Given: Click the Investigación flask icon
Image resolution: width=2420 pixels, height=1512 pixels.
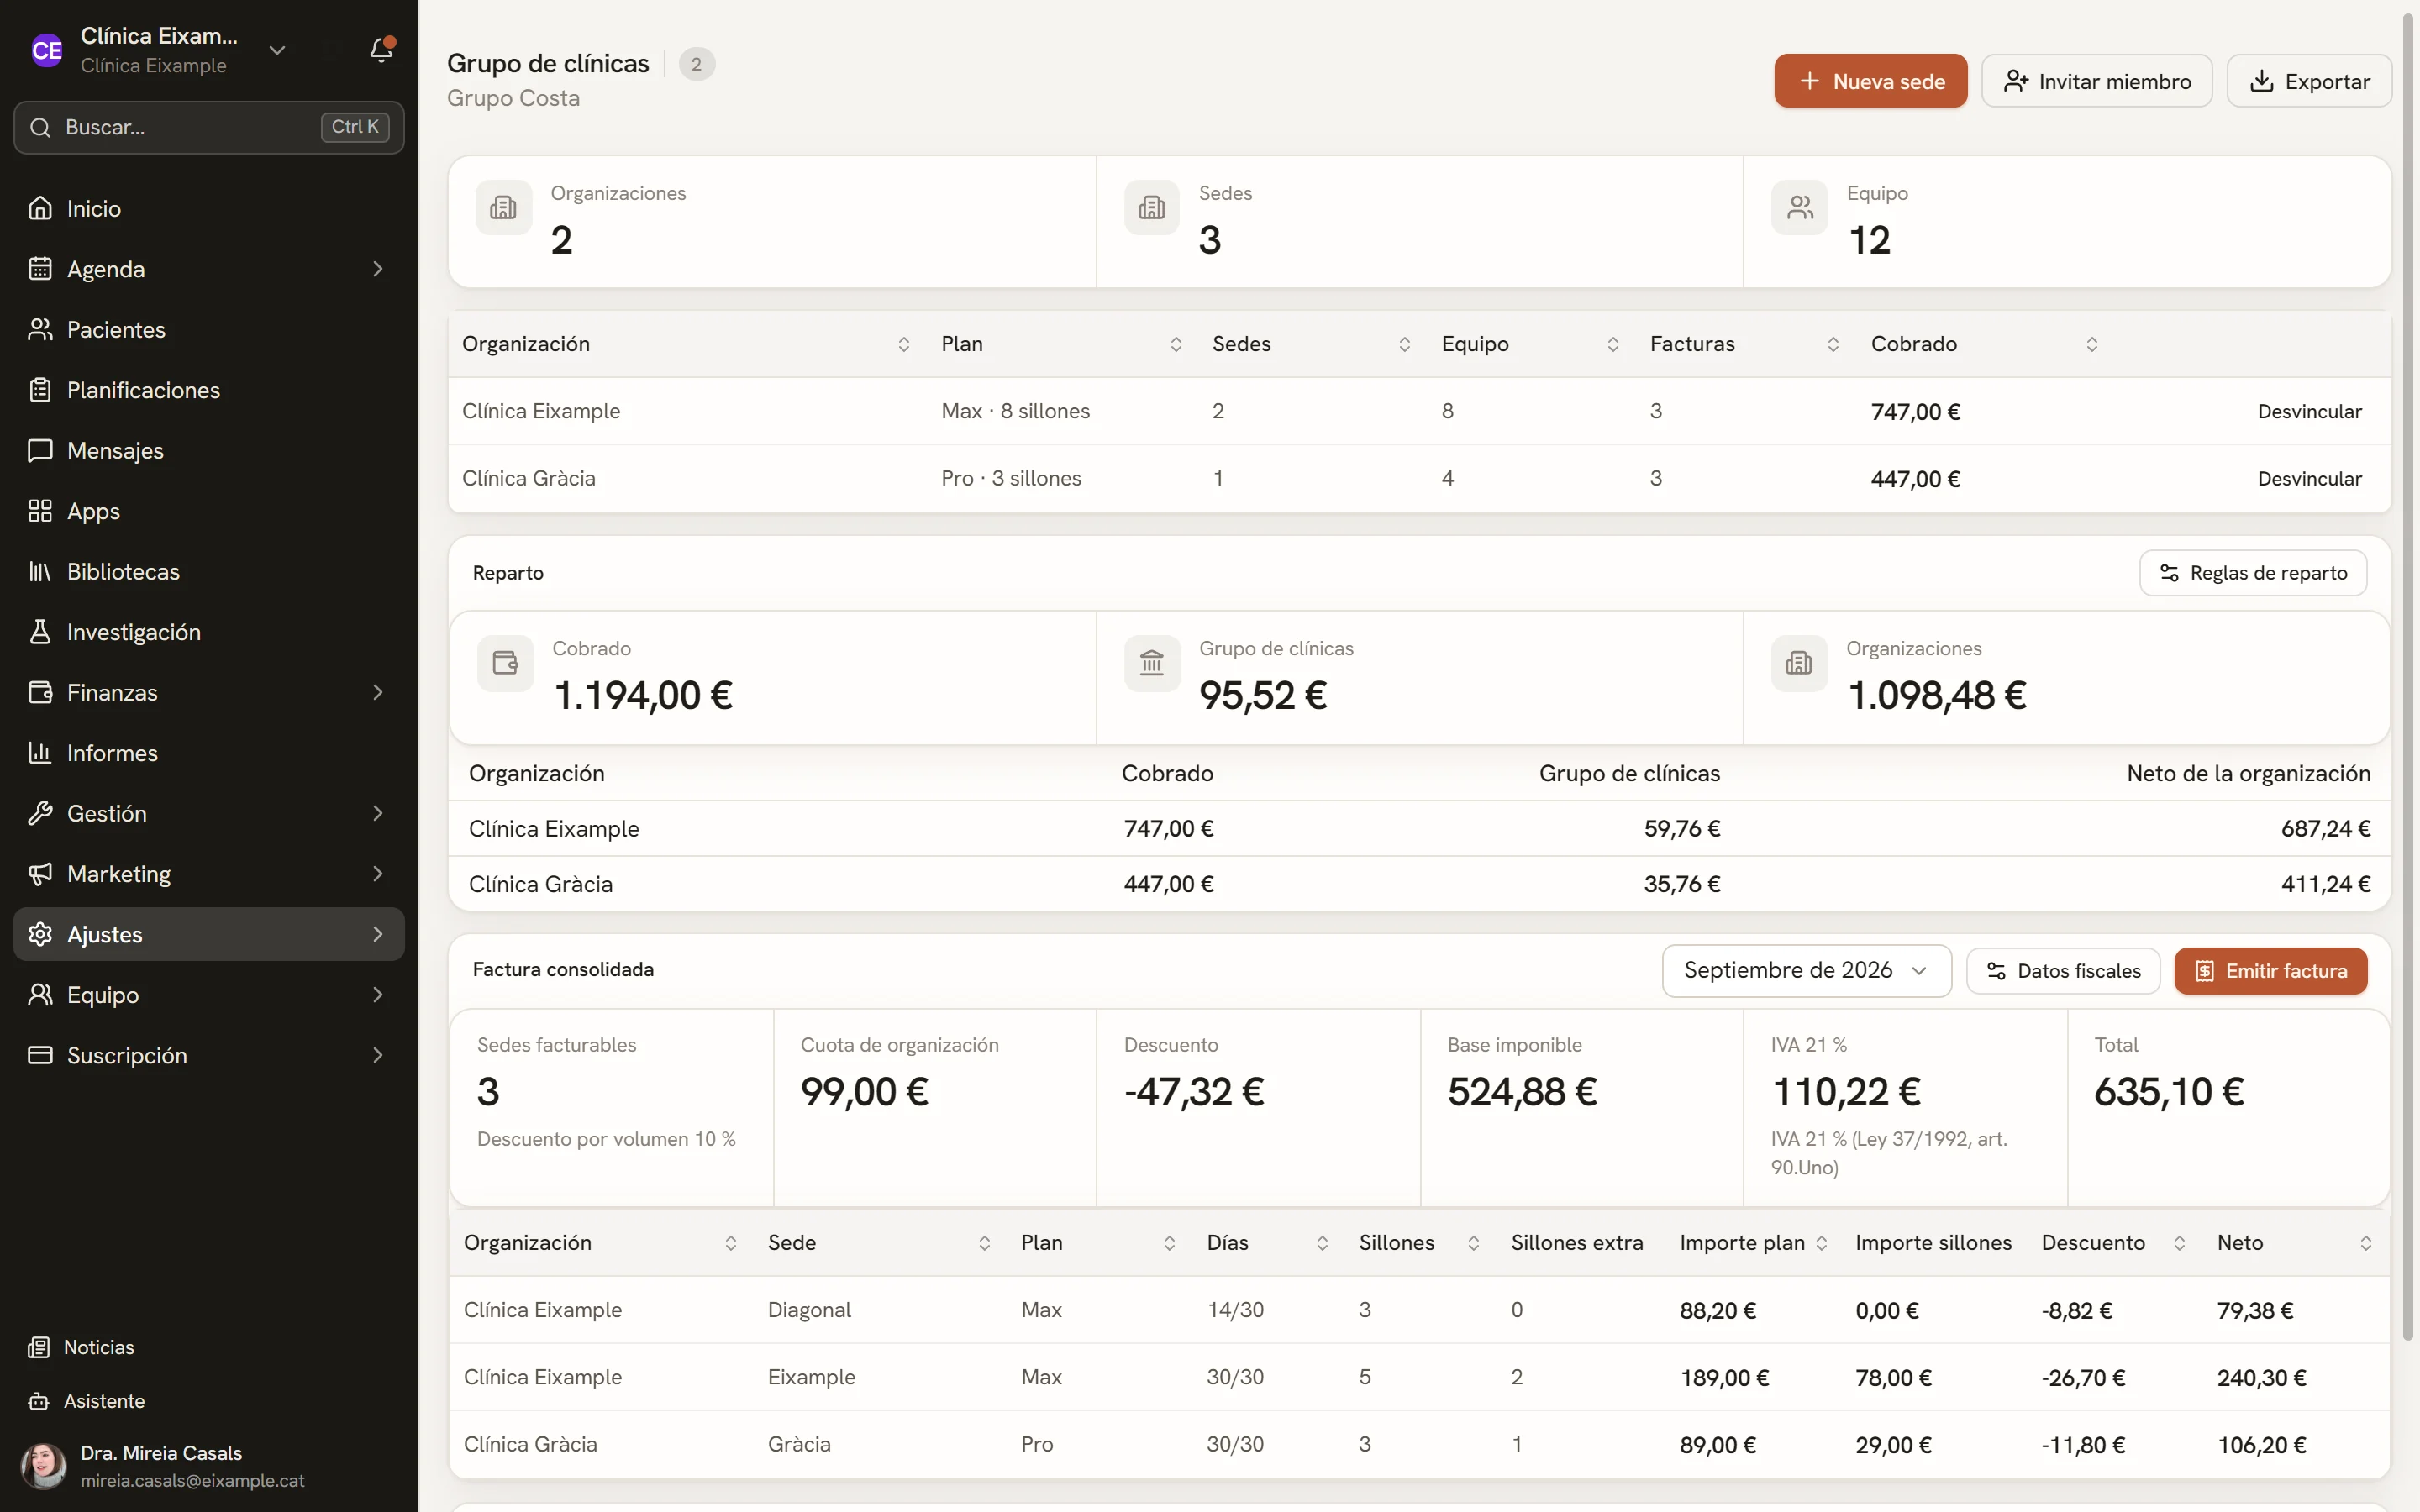Looking at the screenshot, I should [x=40, y=632].
